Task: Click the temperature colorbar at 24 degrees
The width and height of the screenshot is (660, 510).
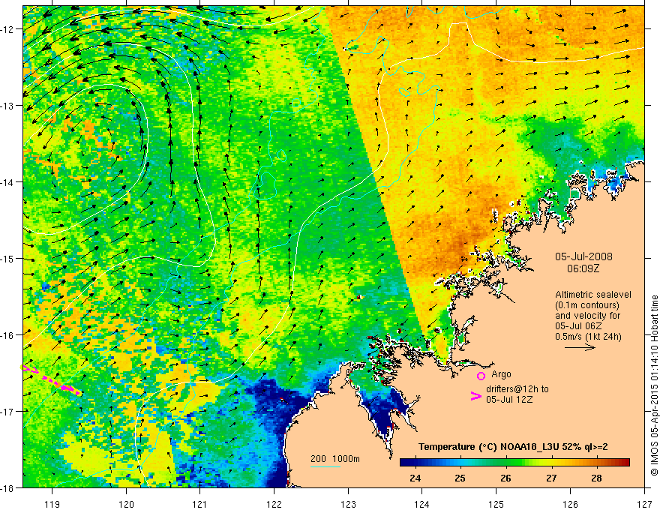Action: pos(415,463)
